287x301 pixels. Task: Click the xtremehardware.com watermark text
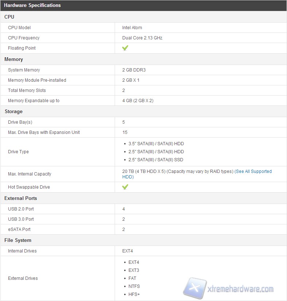pyautogui.click(x=241, y=289)
